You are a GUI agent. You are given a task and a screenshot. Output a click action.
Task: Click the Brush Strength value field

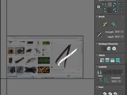tap(118, 32)
